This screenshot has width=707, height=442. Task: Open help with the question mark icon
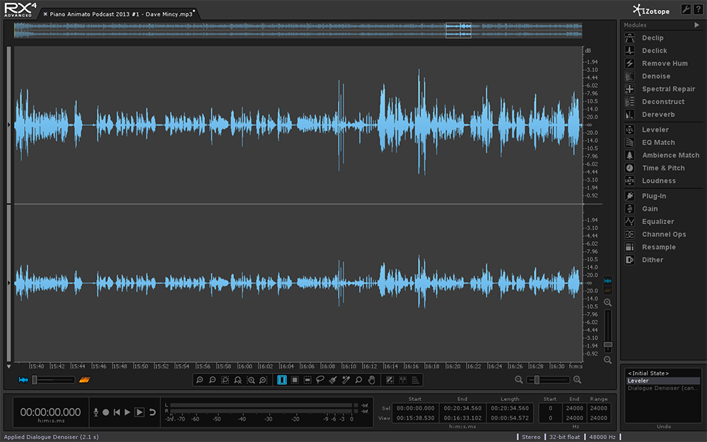pyautogui.click(x=698, y=9)
